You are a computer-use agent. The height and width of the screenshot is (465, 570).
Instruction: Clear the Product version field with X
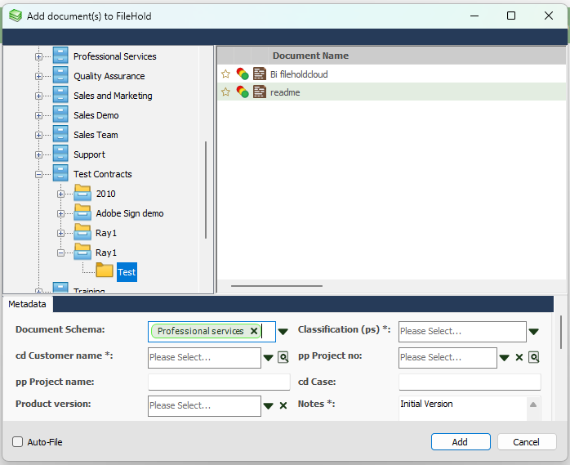point(283,405)
